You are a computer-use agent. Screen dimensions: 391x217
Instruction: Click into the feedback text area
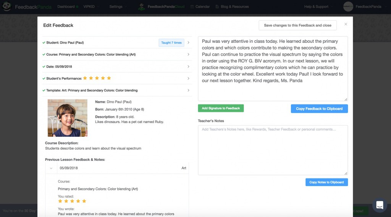point(273,69)
